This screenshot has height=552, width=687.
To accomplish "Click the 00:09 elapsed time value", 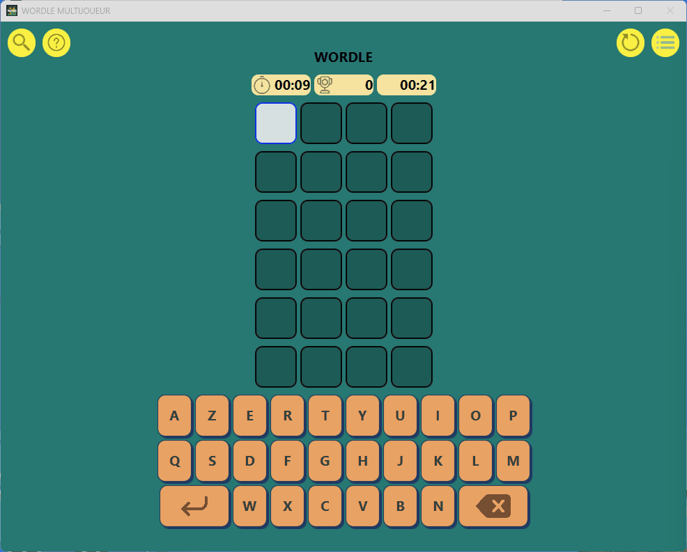I will (x=292, y=85).
